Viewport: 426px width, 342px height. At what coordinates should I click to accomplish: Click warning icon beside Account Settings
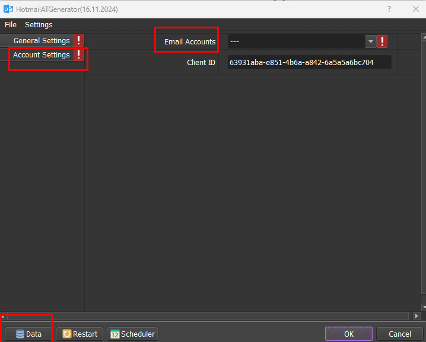(78, 55)
